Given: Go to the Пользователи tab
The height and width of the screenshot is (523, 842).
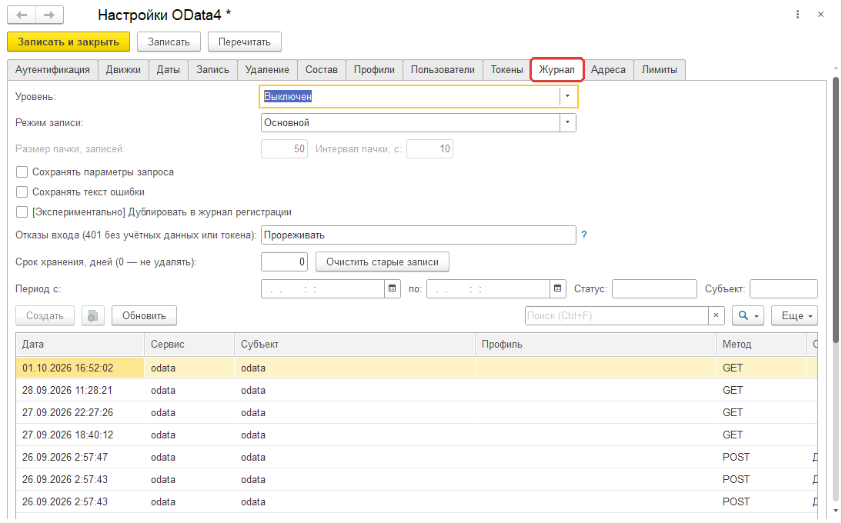Looking at the screenshot, I should click(443, 70).
